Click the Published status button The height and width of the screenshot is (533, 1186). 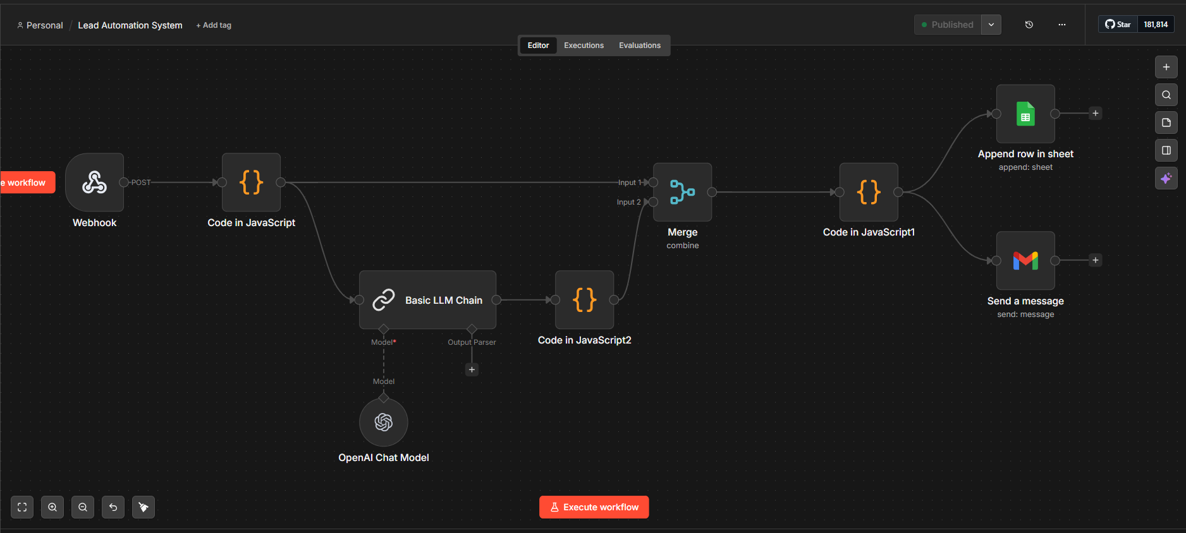948,25
